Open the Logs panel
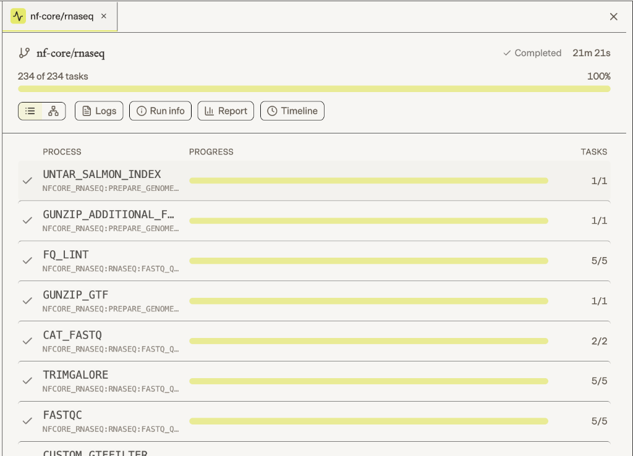 (x=99, y=111)
